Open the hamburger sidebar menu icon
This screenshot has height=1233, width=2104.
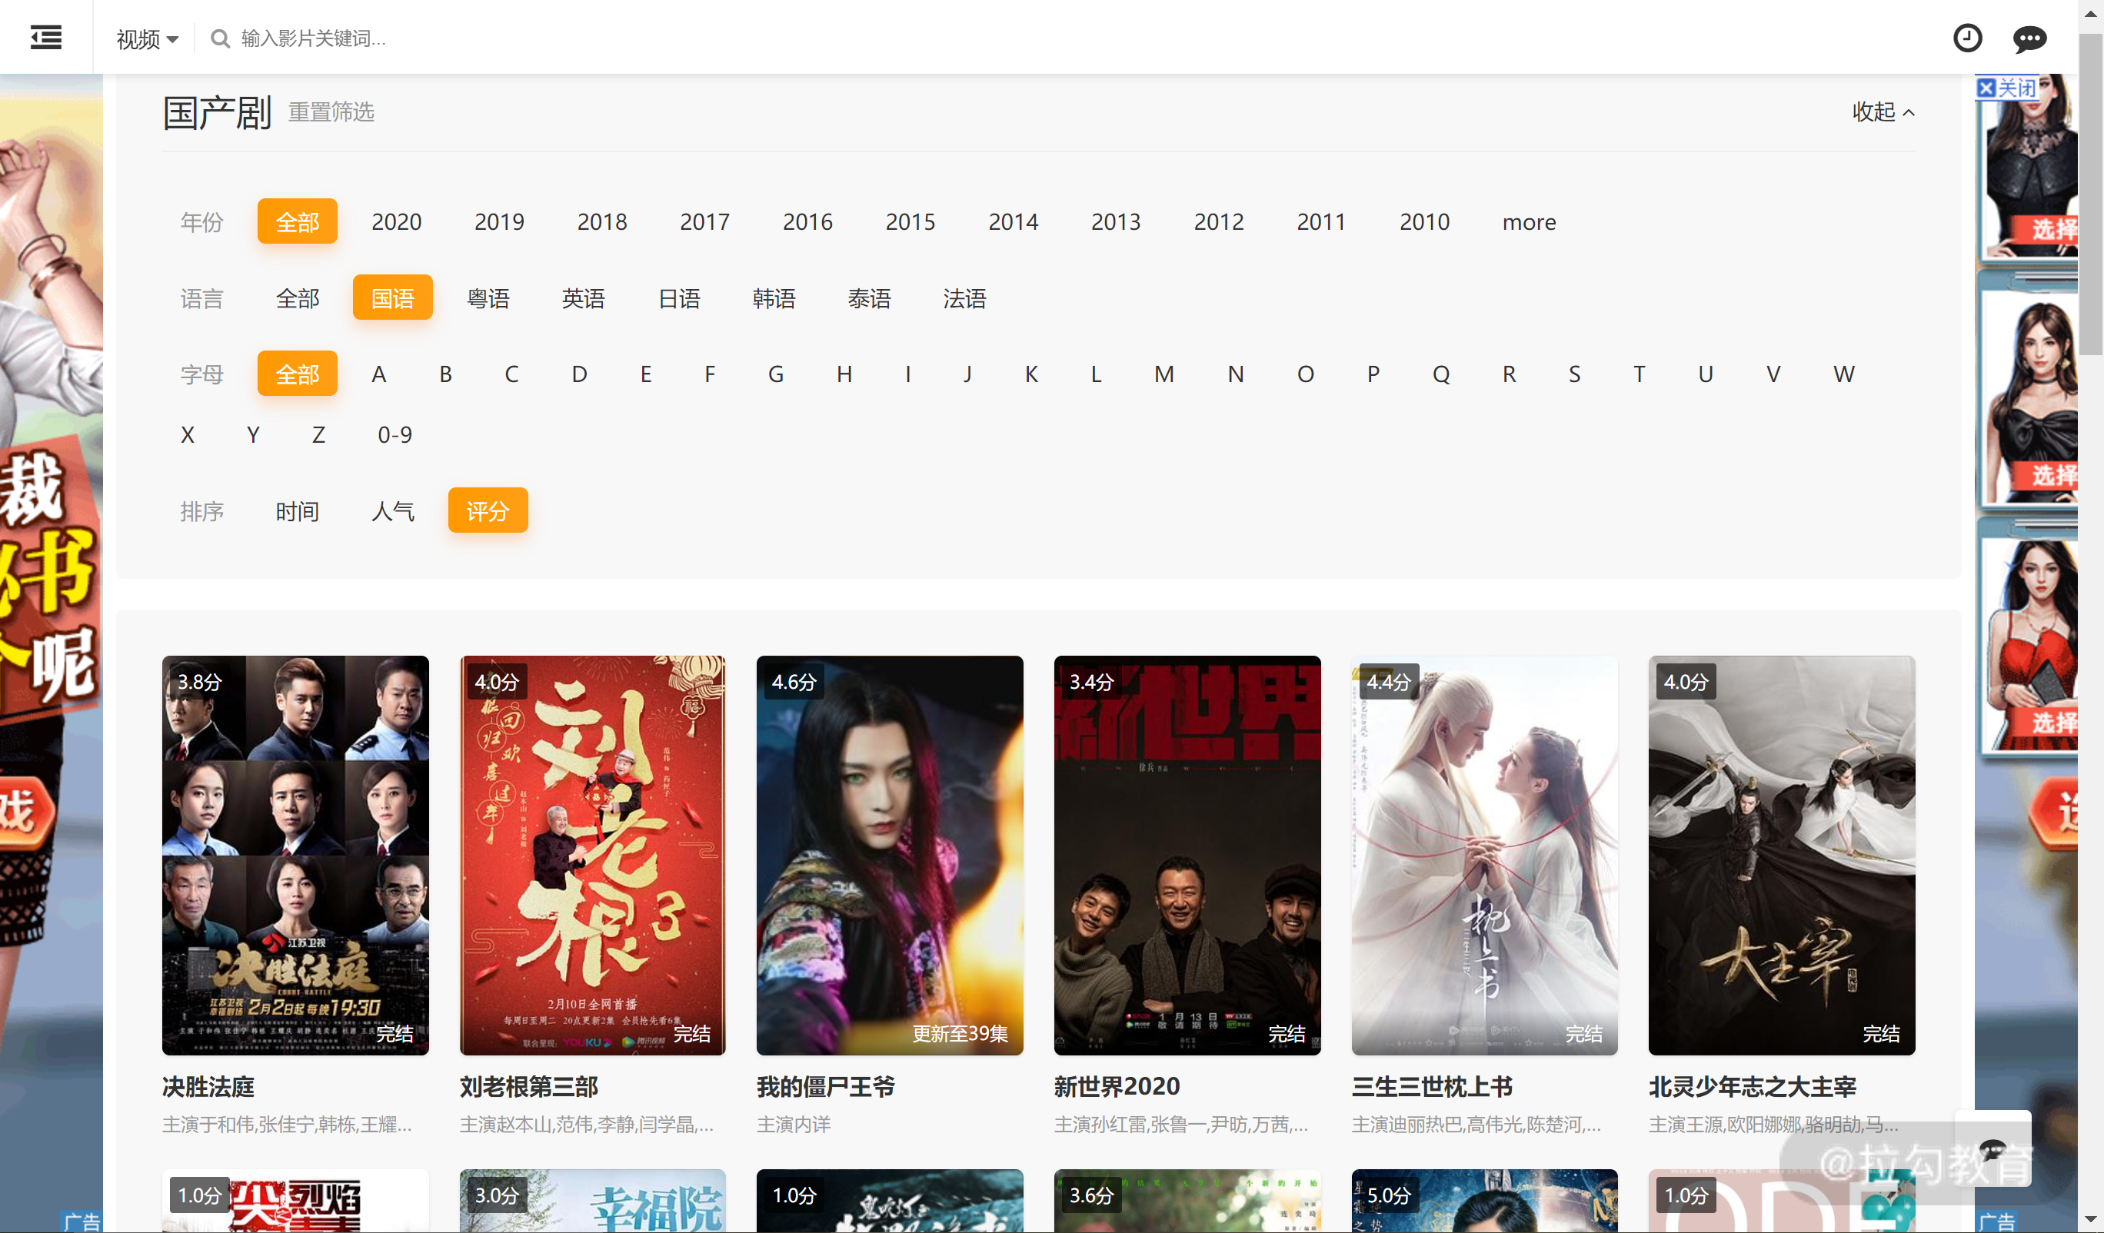click(46, 38)
